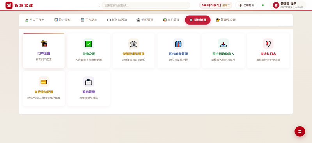312x143 pixels.
Task: Click the 智慧党建 red logo icon
Action: point(9,5)
